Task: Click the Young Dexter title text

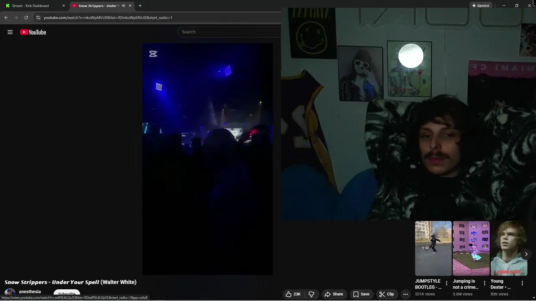Action: point(501,284)
